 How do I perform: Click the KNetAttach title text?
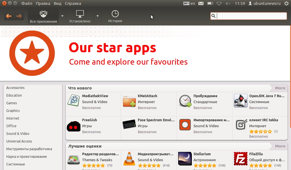click(147, 96)
